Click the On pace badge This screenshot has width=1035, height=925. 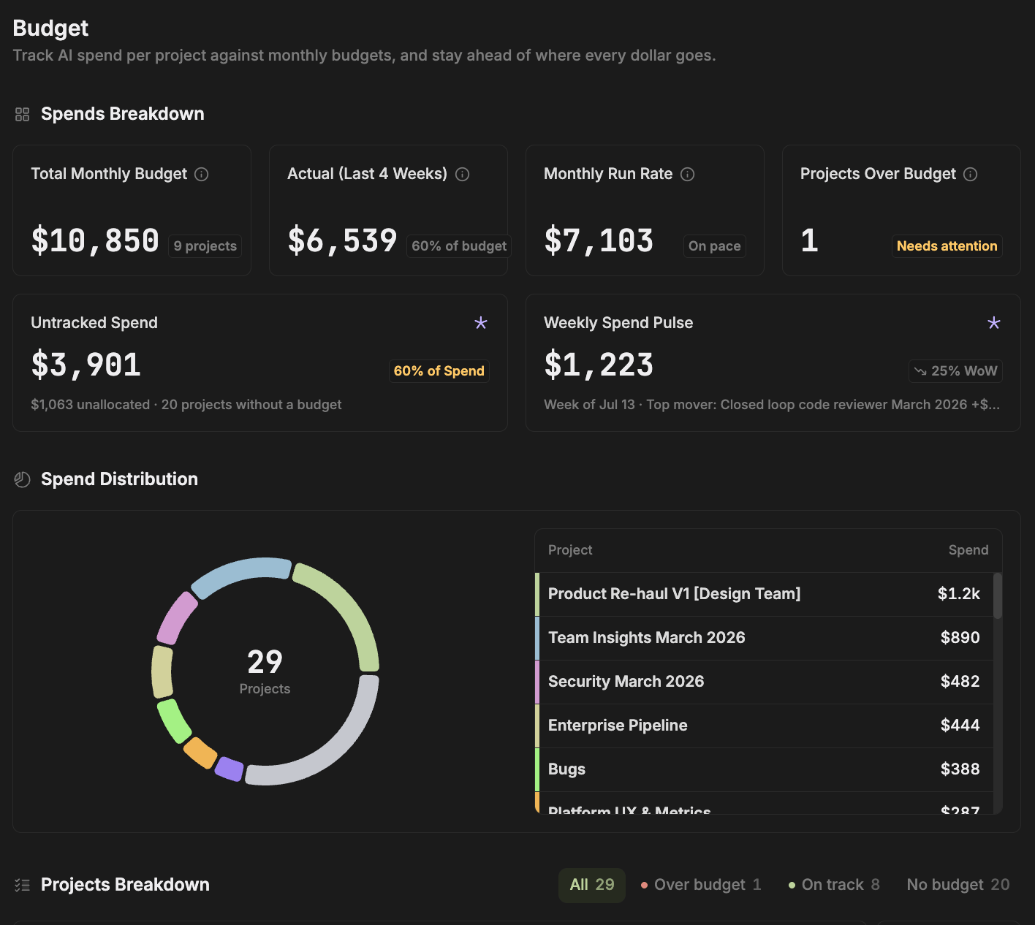714,246
